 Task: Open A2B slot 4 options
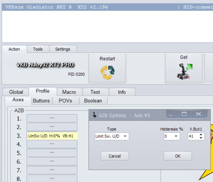52,144
